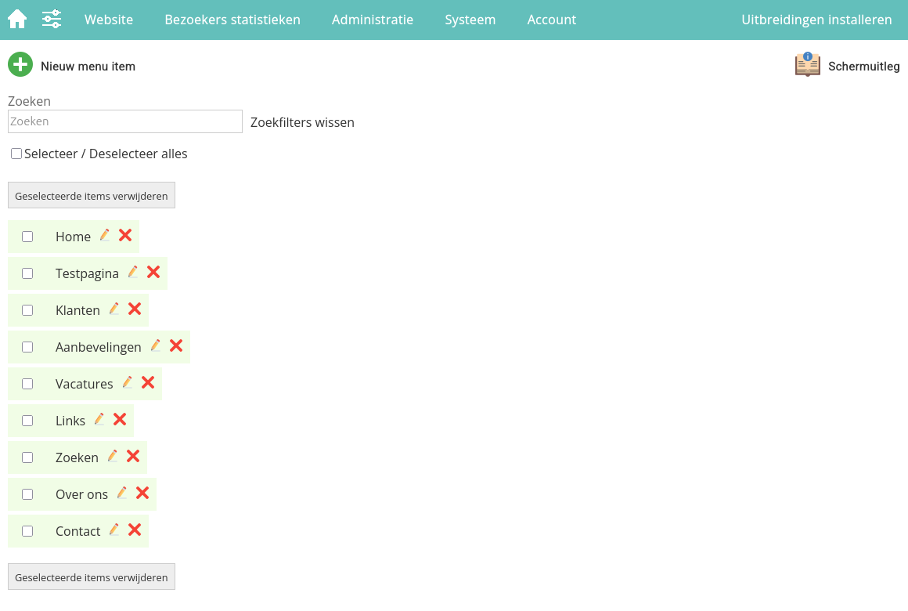Check the Aanbevelingen item checkbox
Viewport: 908px width, 611px height.
[27, 347]
